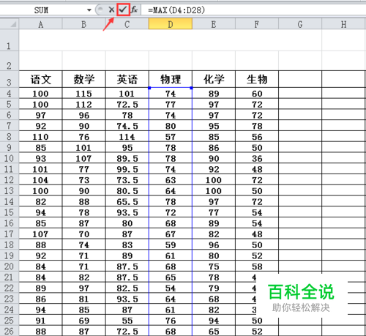Select row 17 header

(10, 234)
